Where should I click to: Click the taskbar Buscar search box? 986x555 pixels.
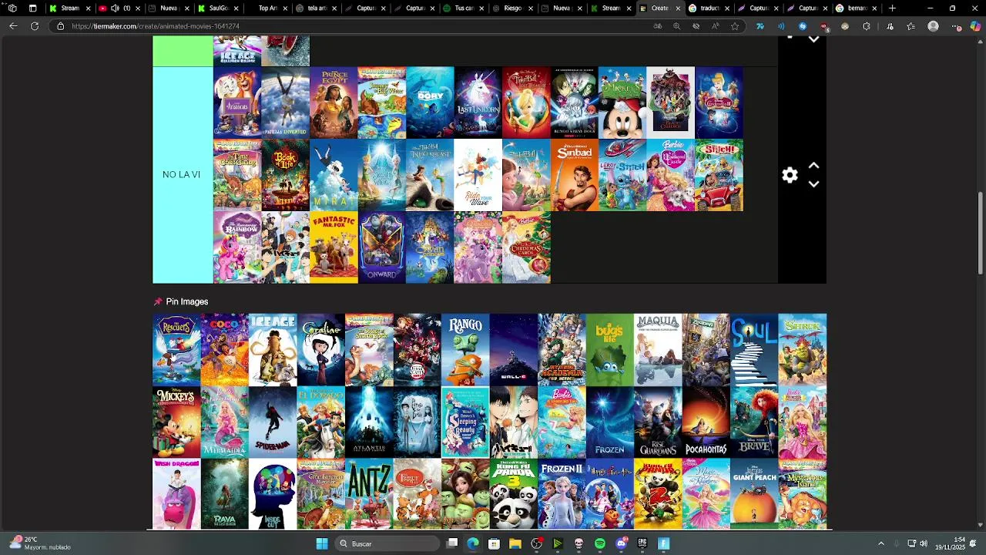[x=389, y=543]
